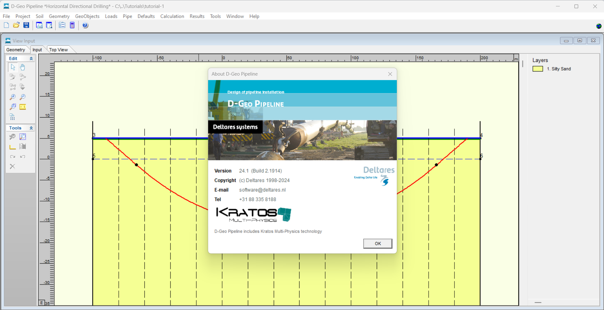The image size is (604, 310).
Task: Click the Add point to boundary tool
Action: click(x=12, y=77)
